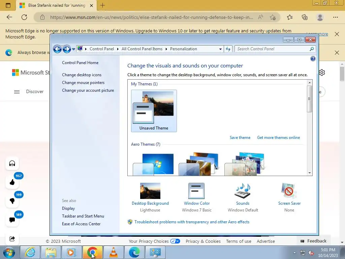Expand the address bar history dropdown
Image resolution: width=345 pixels, height=259 pixels.
click(x=220, y=49)
